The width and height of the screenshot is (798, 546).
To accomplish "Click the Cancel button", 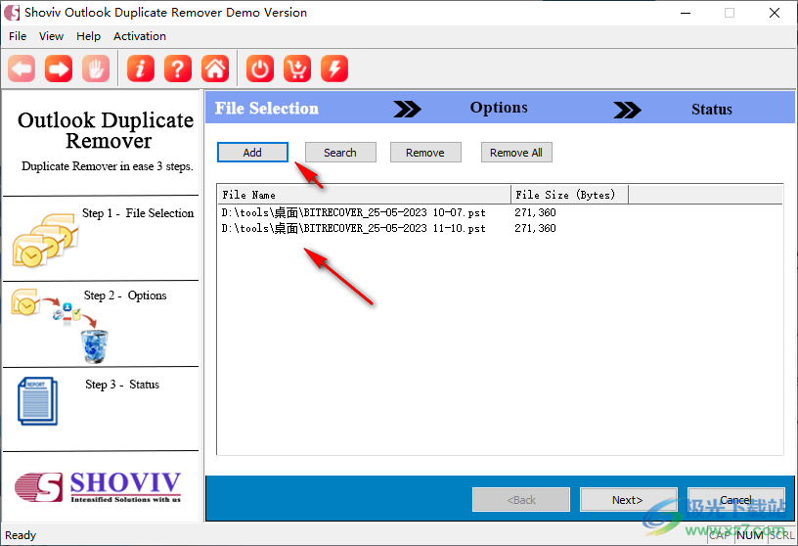I will pos(736,500).
